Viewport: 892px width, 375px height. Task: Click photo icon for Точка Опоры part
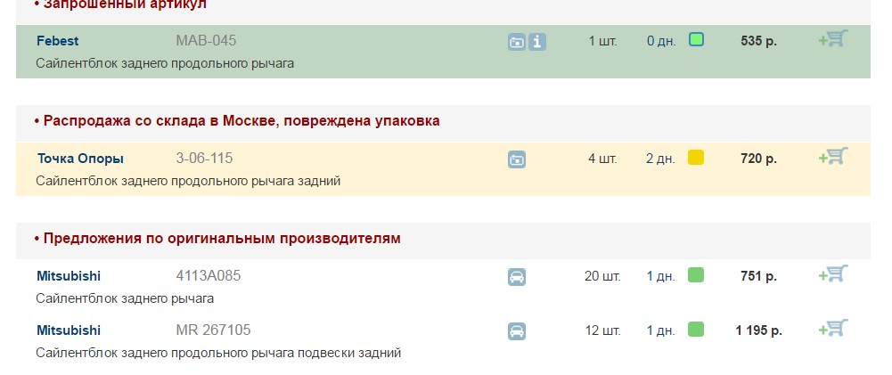[x=517, y=159]
